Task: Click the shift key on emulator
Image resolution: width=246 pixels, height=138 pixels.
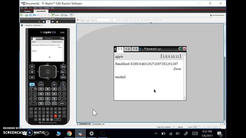Action: point(41,84)
